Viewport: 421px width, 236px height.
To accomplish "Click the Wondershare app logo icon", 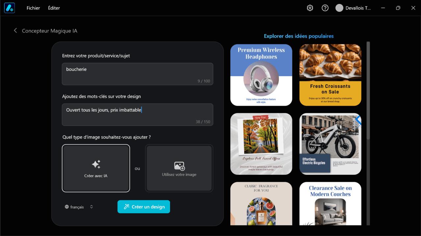I will 10,8.
